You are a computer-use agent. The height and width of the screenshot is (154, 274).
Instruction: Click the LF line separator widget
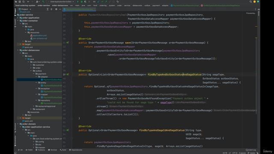(229, 153)
